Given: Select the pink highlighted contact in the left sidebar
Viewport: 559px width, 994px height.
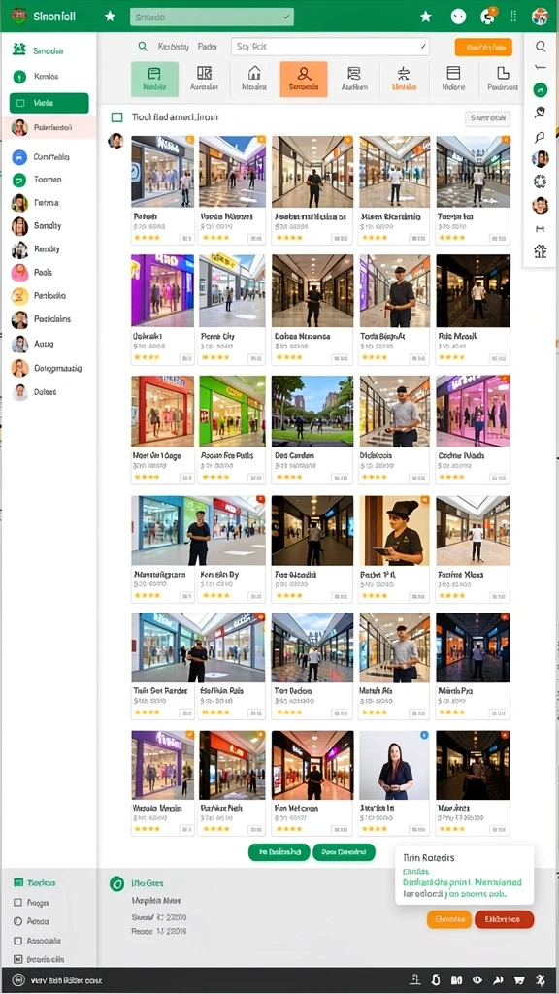Looking at the screenshot, I should coord(49,127).
